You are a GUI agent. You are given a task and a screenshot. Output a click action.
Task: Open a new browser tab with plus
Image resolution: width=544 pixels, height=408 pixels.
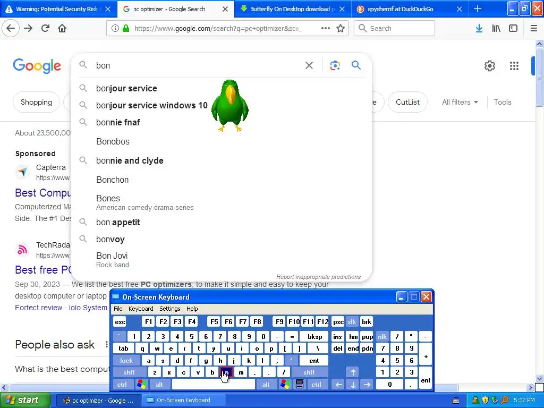tap(478, 8)
